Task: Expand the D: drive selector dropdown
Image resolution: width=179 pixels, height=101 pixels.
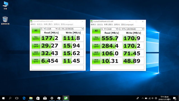Action: pos(71,29)
